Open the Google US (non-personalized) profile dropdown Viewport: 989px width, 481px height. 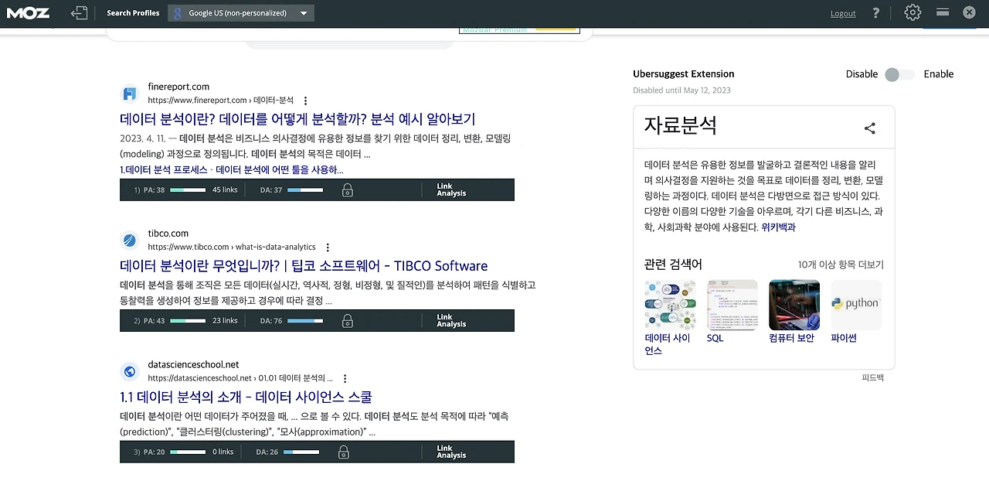tap(304, 12)
